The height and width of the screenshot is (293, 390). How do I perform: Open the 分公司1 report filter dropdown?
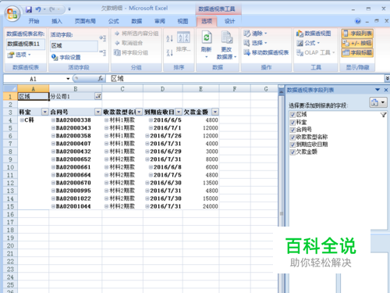(x=98, y=96)
